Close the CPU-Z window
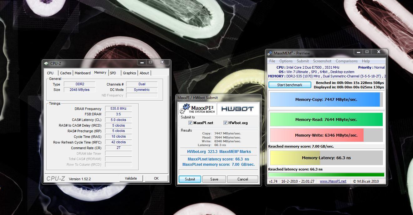The image size is (413, 215). [x=162, y=62]
